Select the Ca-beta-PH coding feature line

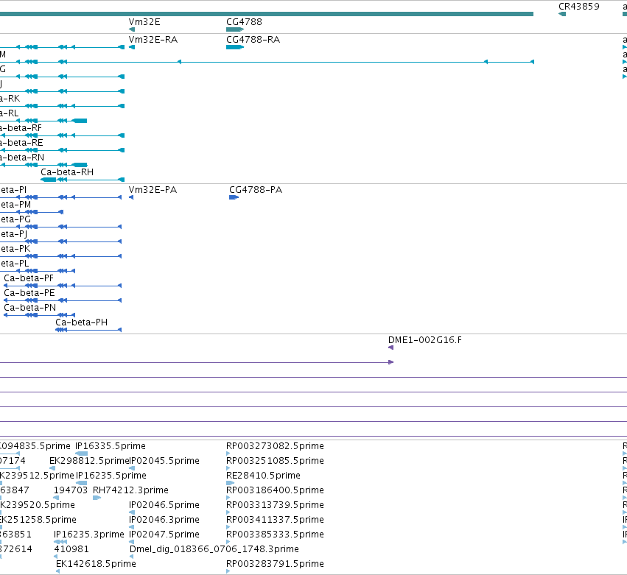coord(88,330)
